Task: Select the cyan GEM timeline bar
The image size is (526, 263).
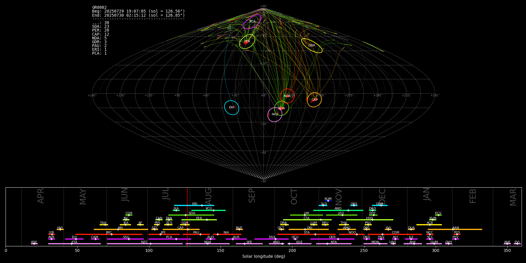Action: tap(380, 205)
